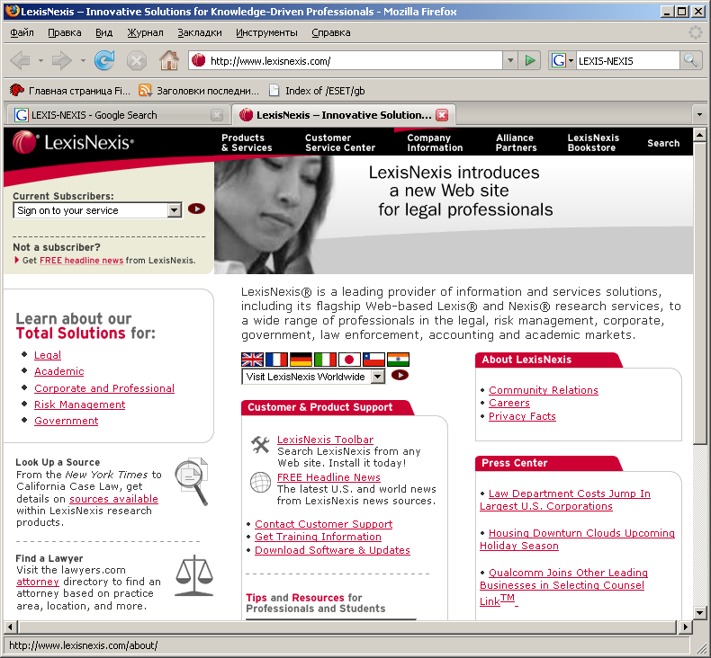Screen dimensions: 711x658
Task: Expand the address bar history dropdown
Action: [510, 60]
